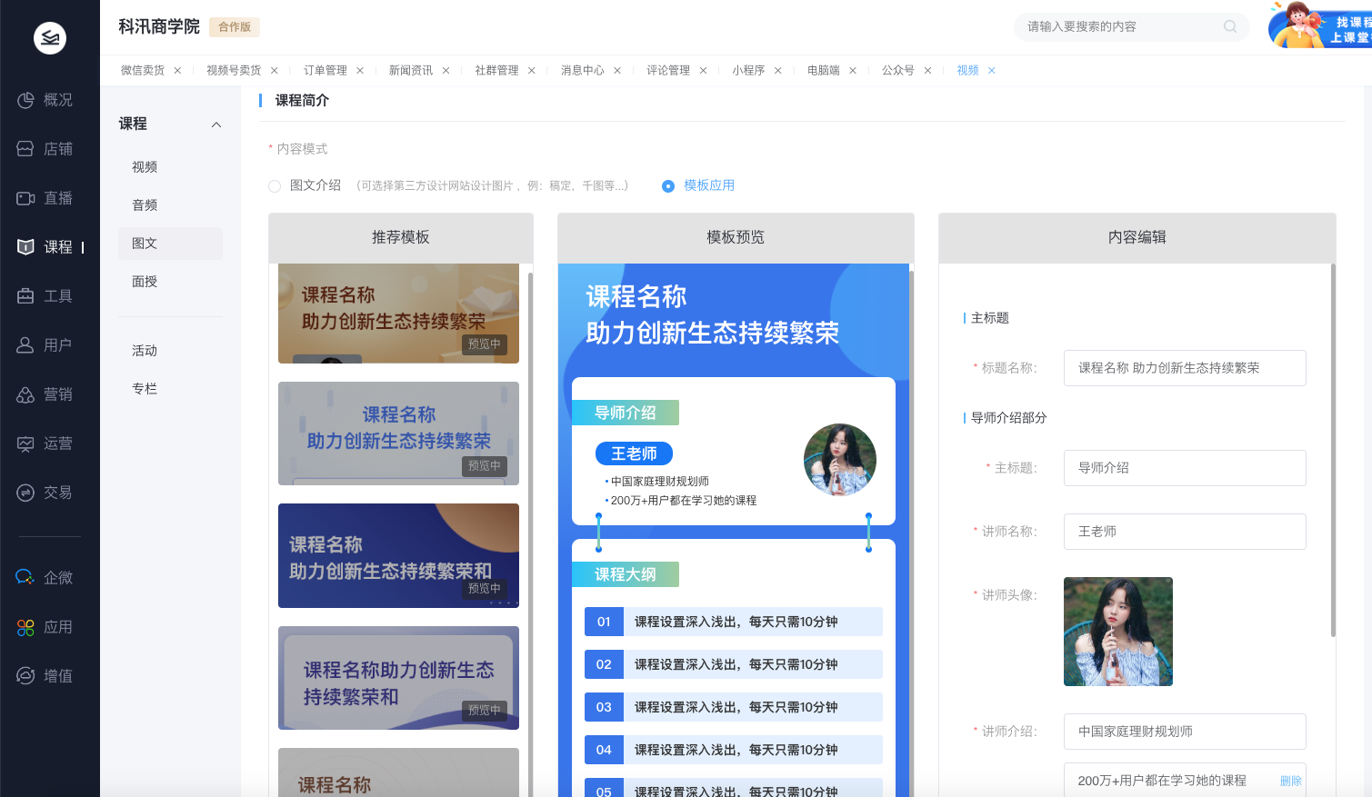Close the 视频号卖货 tab
This screenshot has height=797, width=1372.
[x=274, y=70]
